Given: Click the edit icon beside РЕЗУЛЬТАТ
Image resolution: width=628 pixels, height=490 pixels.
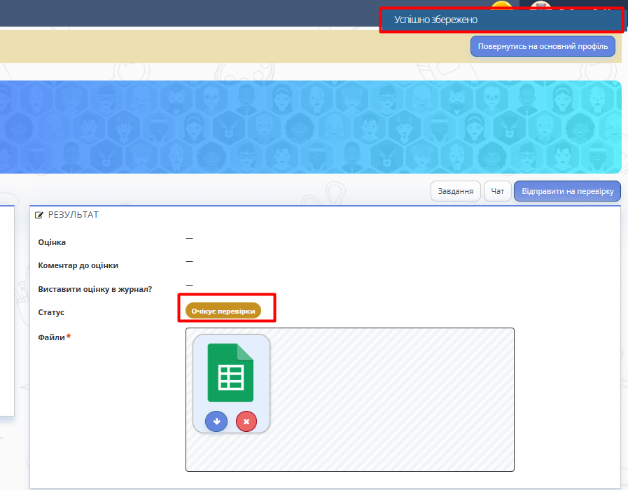Looking at the screenshot, I should tap(39, 215).
